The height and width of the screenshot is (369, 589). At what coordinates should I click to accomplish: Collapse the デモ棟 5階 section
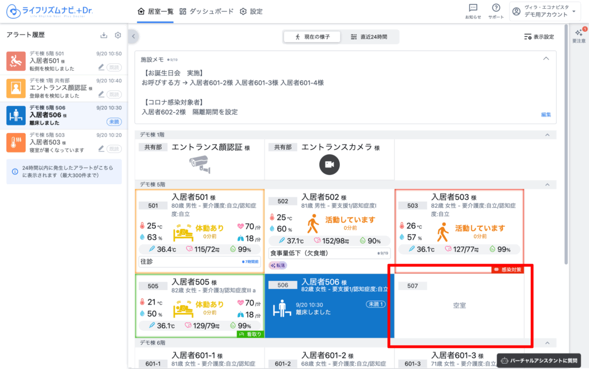click(x=547, y=185)
